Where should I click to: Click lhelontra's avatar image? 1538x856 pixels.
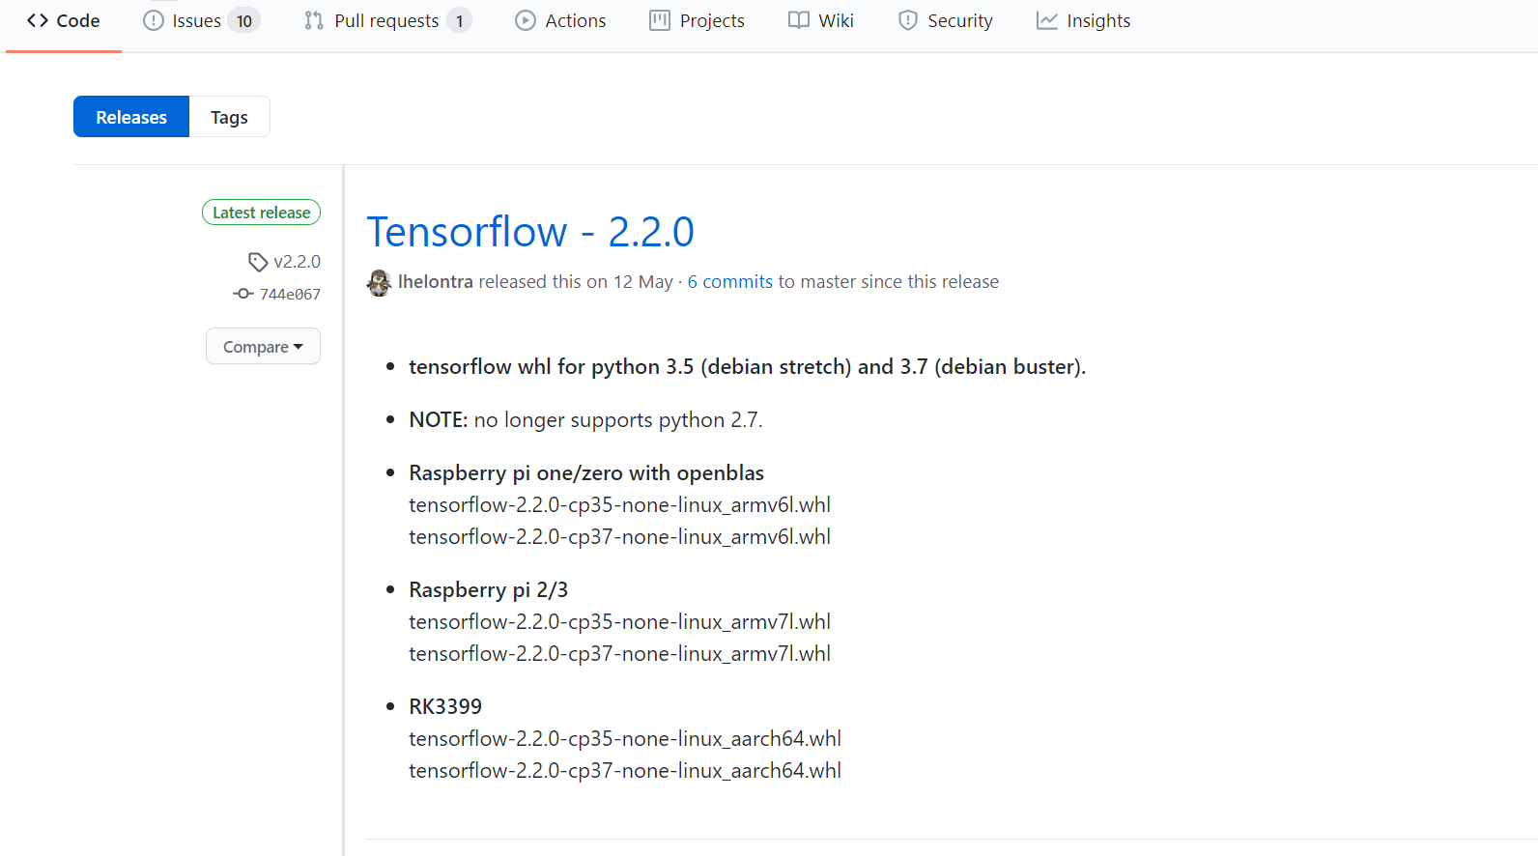[x=379, y=282]
